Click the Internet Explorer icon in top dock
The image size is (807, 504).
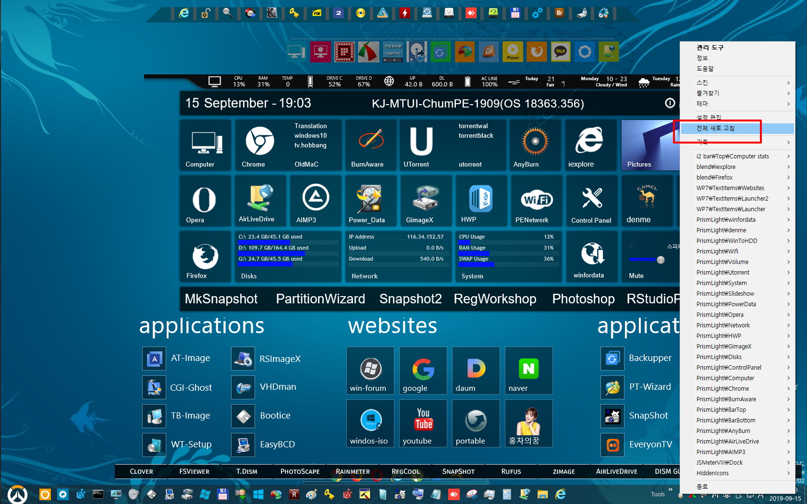pos(183,13)
